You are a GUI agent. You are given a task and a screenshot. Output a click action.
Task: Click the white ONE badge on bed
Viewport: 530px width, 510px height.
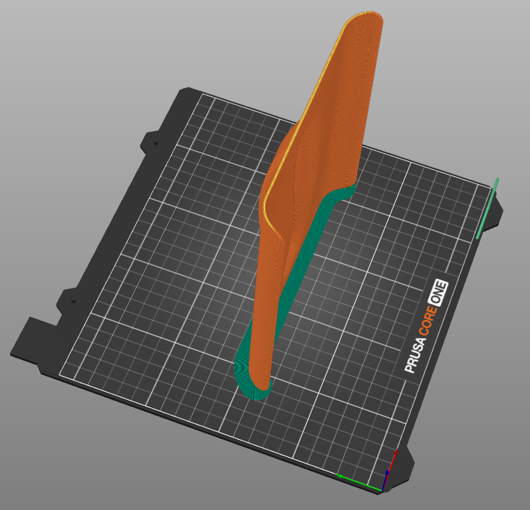pyautogui.click(x=438, y=293)
